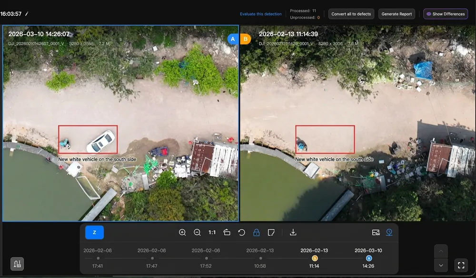Toggle the lock sync icon
Image resolution: width=476 pixels, height=278 pixels.
point(257,232)
